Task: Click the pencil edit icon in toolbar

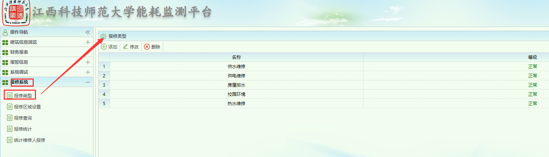Action: pos(125,47)
